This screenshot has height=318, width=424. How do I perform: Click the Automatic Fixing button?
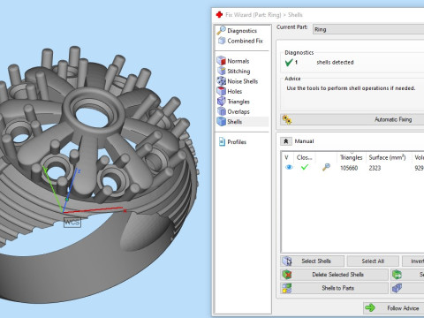[352, 119]
